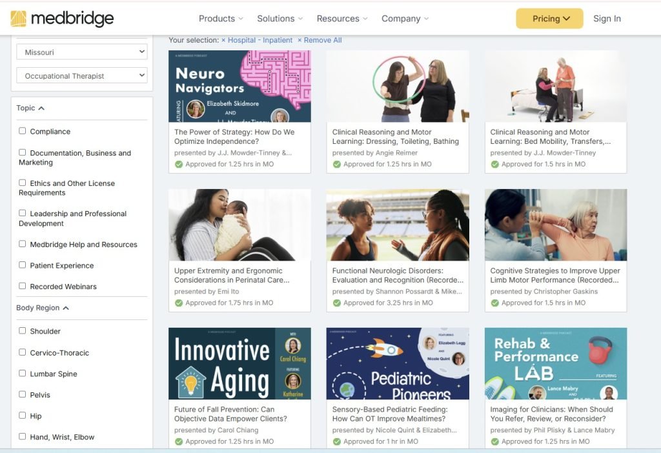Open the Rehab & Performance Lab thumbnail
The width and height of the screenshot is (661, 453).
click(556, 363)
